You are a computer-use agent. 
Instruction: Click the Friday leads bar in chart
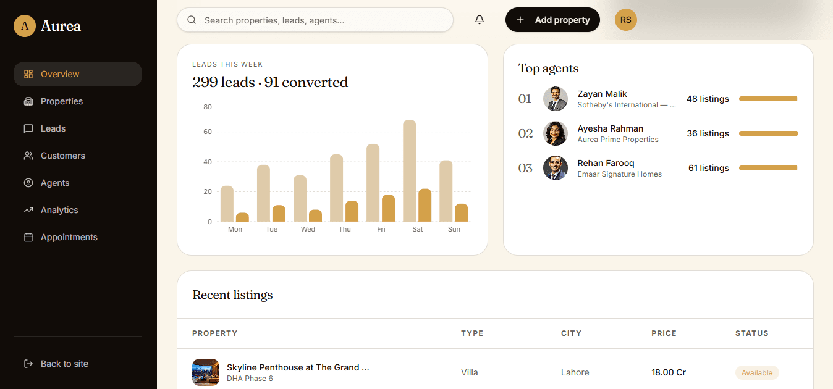(x=373, y=183)
